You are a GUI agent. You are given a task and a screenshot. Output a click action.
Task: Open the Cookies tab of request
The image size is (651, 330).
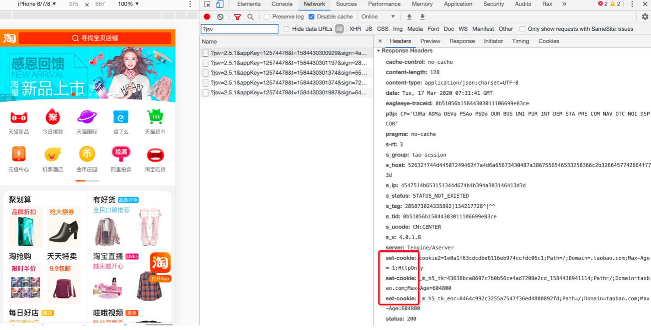[549, 41]
